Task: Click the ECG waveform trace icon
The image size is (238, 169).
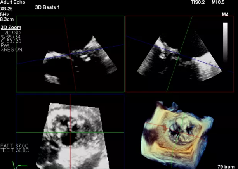Action: [x=20, y=166]
